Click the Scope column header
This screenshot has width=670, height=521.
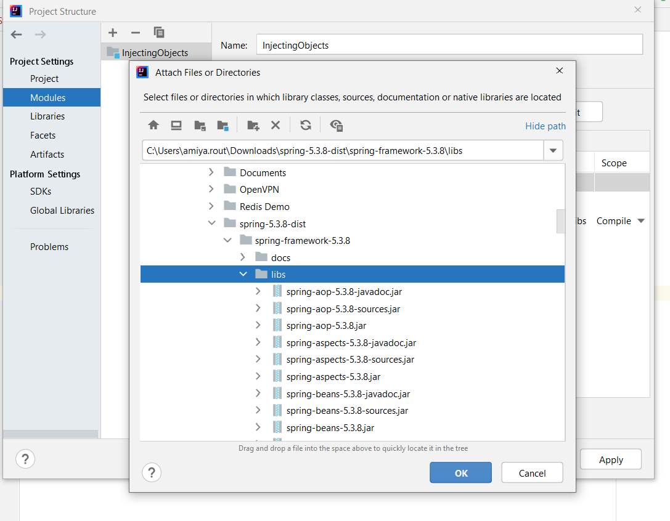tap(614, 163)
